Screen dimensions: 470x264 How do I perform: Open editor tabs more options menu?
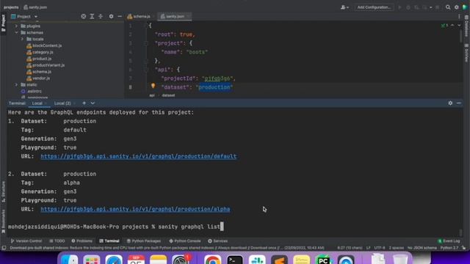459,16
